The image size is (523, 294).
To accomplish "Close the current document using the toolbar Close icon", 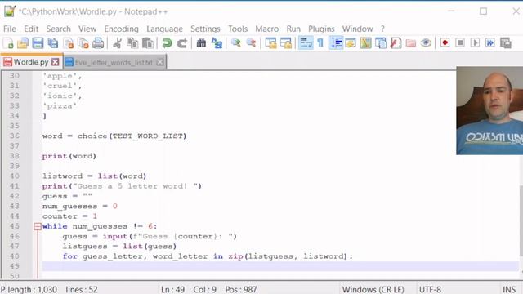I will (x=69, y=43).
